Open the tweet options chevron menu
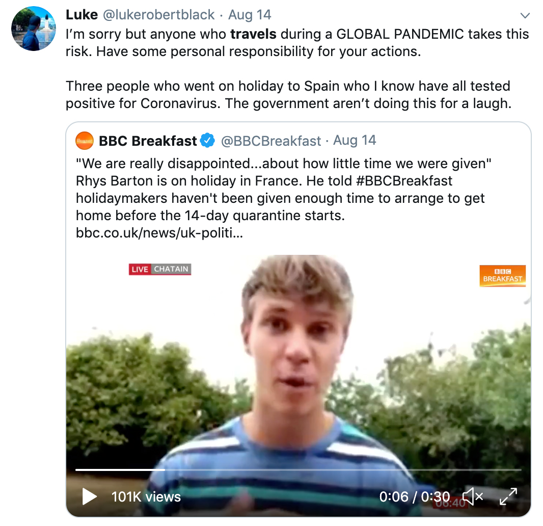 [x=525, y=15]
